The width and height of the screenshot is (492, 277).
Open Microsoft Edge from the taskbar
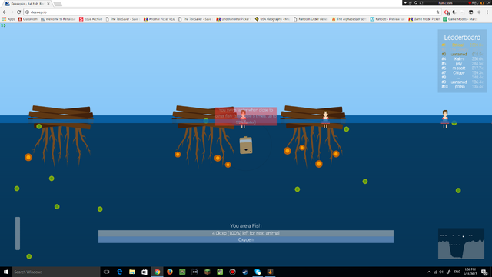(x=120, y=272)
